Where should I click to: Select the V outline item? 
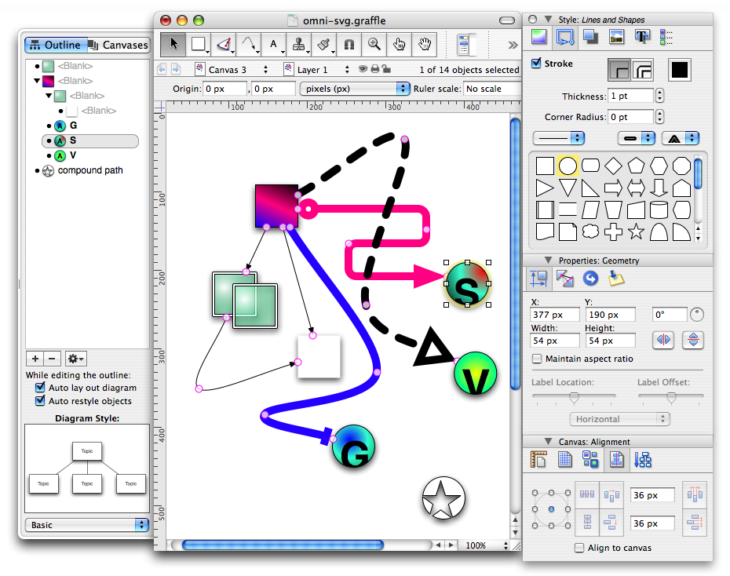click(73, 155)
